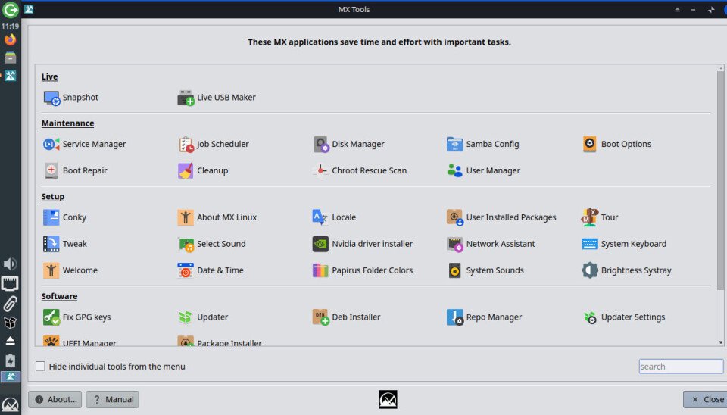Enable Hide individual tools from the menu

[x=40, y=367]
